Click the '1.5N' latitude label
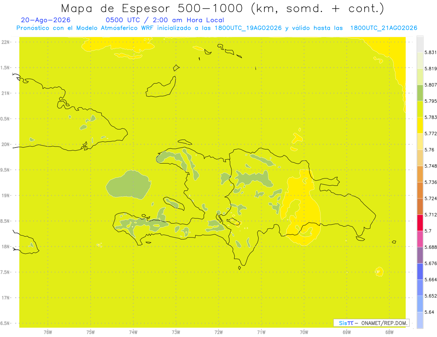 tap(5, 68)
